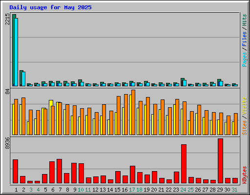Click the 'Files' legend label
The height and width of the screenshot is (195, 250).
[x=244, y=39]
